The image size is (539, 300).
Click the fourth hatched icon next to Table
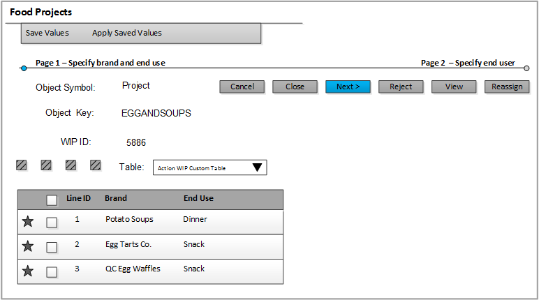click(96, 165)
